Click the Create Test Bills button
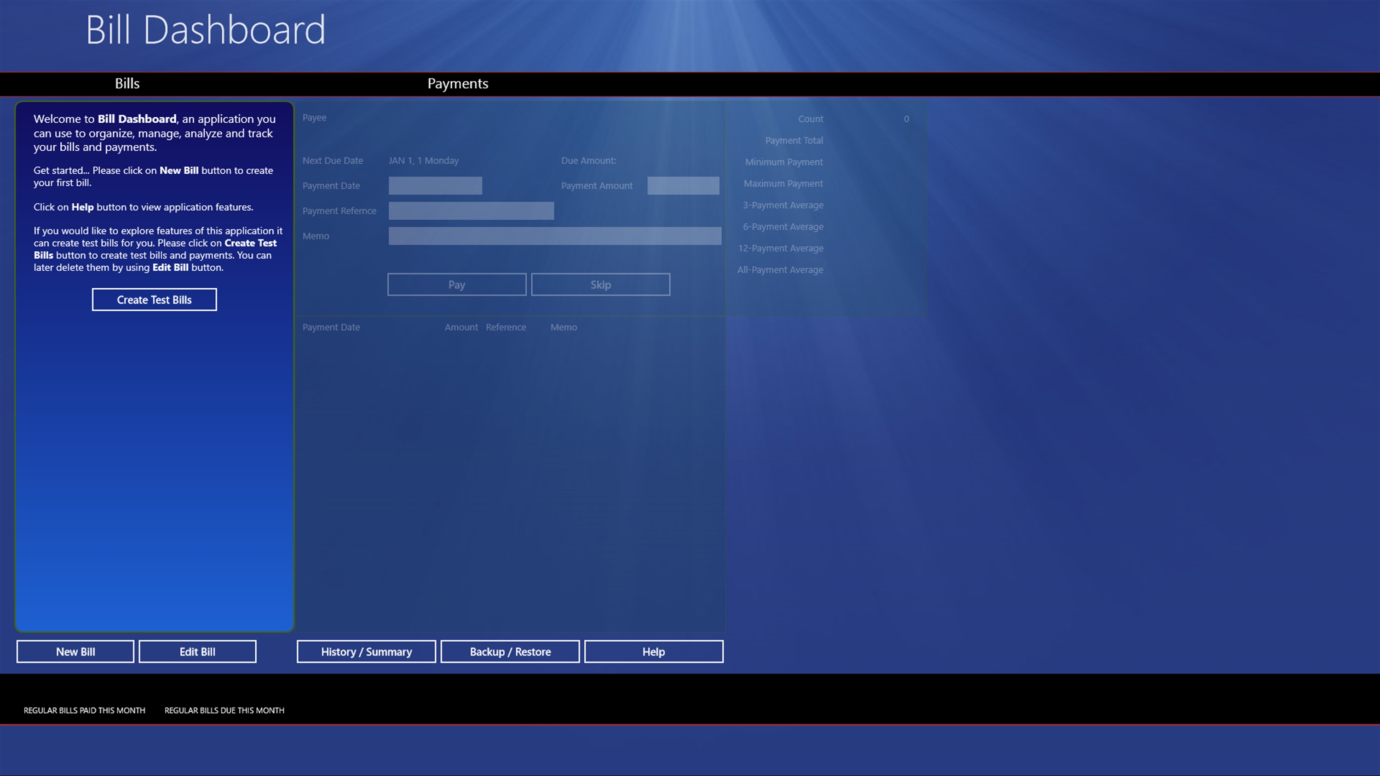The image size is (1380, 776). pyautogui.click(x=154, y=299)
